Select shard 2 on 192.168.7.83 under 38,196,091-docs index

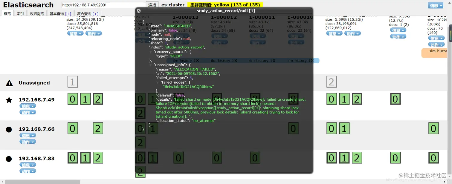(357, 158)
